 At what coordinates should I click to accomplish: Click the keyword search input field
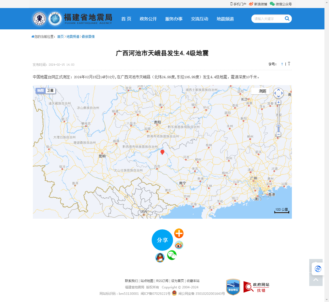pos(267,19)
